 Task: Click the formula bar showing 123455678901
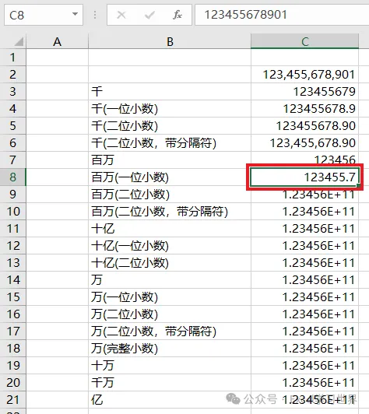(282, 15)
